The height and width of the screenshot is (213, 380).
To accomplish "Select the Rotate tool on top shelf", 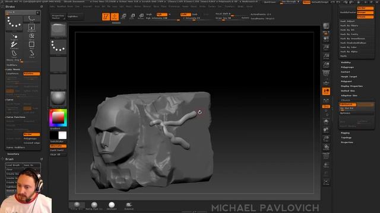I will 141,17.
